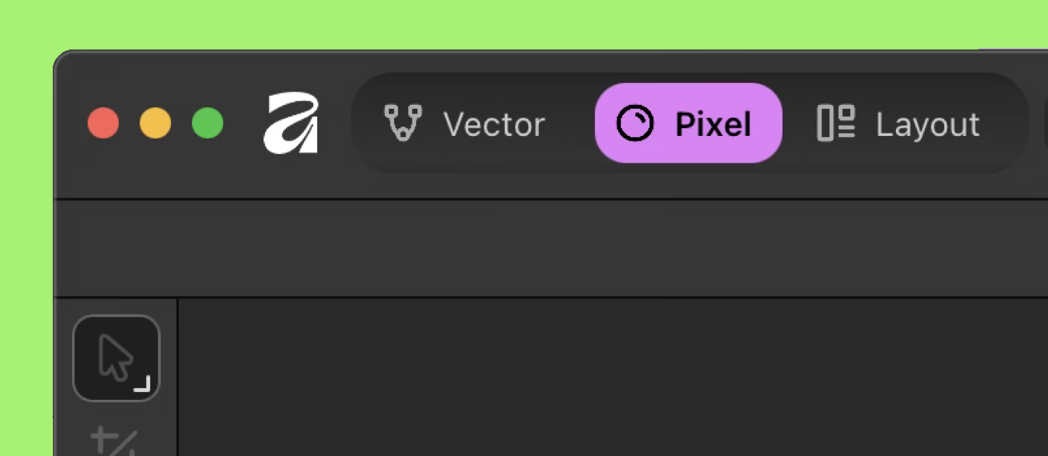Click the Affinity logo icon

[291, 123]
